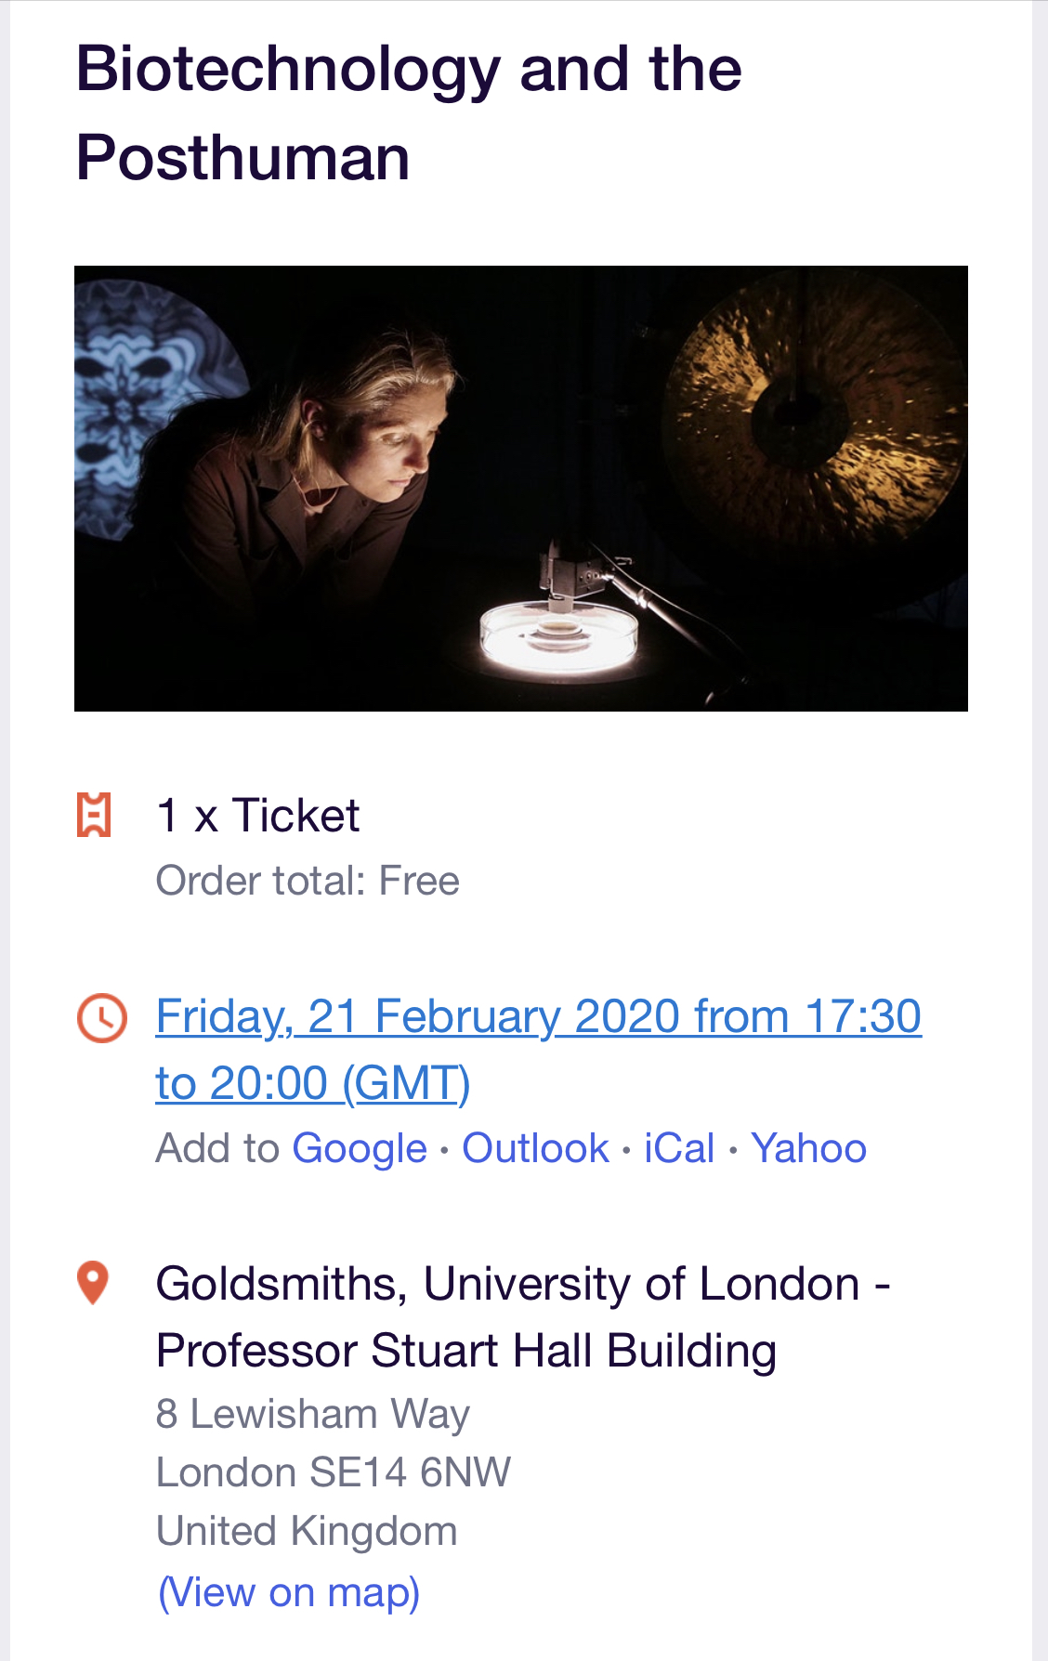Click the United Kingdom address line
Viewport: 1048px width, 1661px height.
[x=307, y=1531]
